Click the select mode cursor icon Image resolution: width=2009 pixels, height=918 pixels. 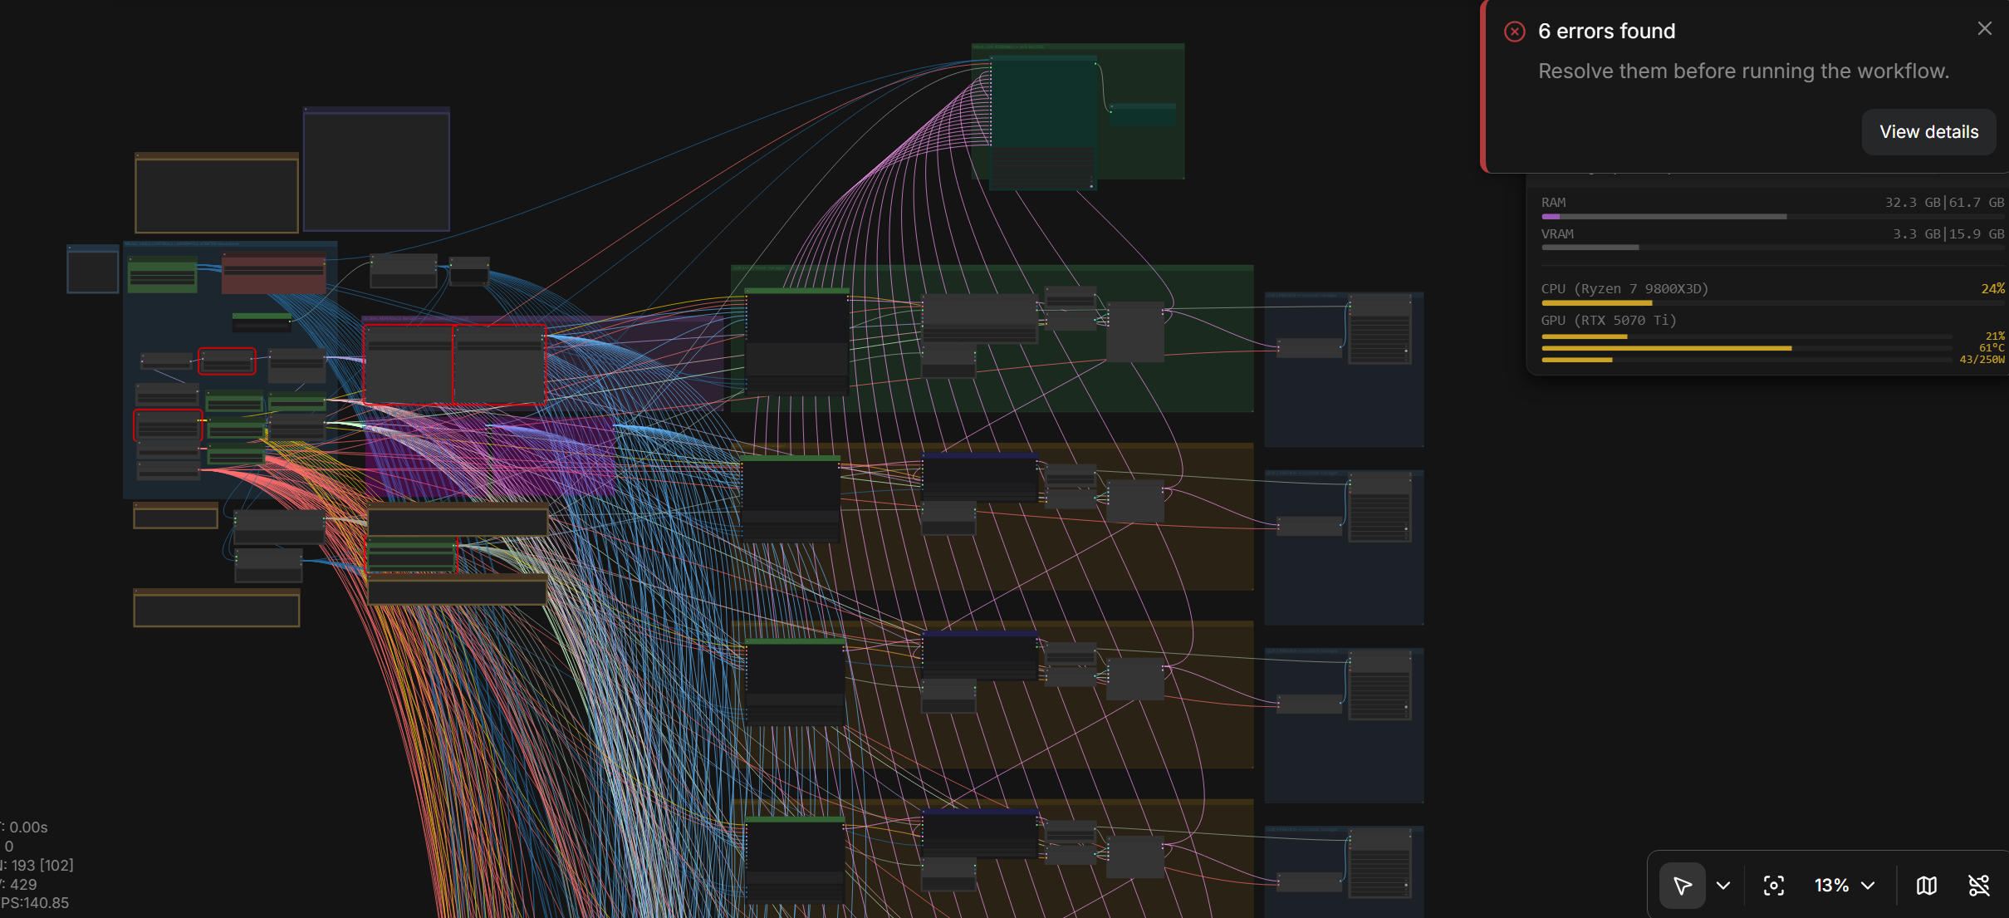(1682, 886)
